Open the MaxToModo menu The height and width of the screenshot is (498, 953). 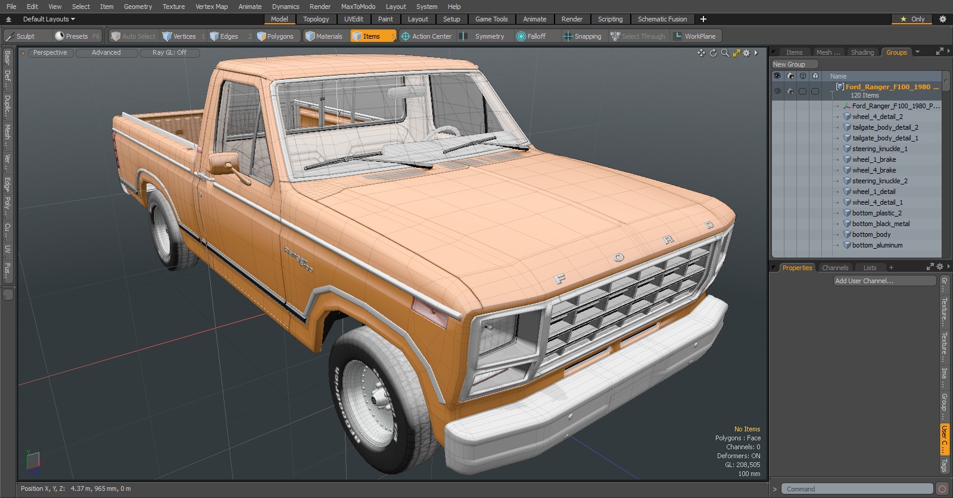(358, 7)
